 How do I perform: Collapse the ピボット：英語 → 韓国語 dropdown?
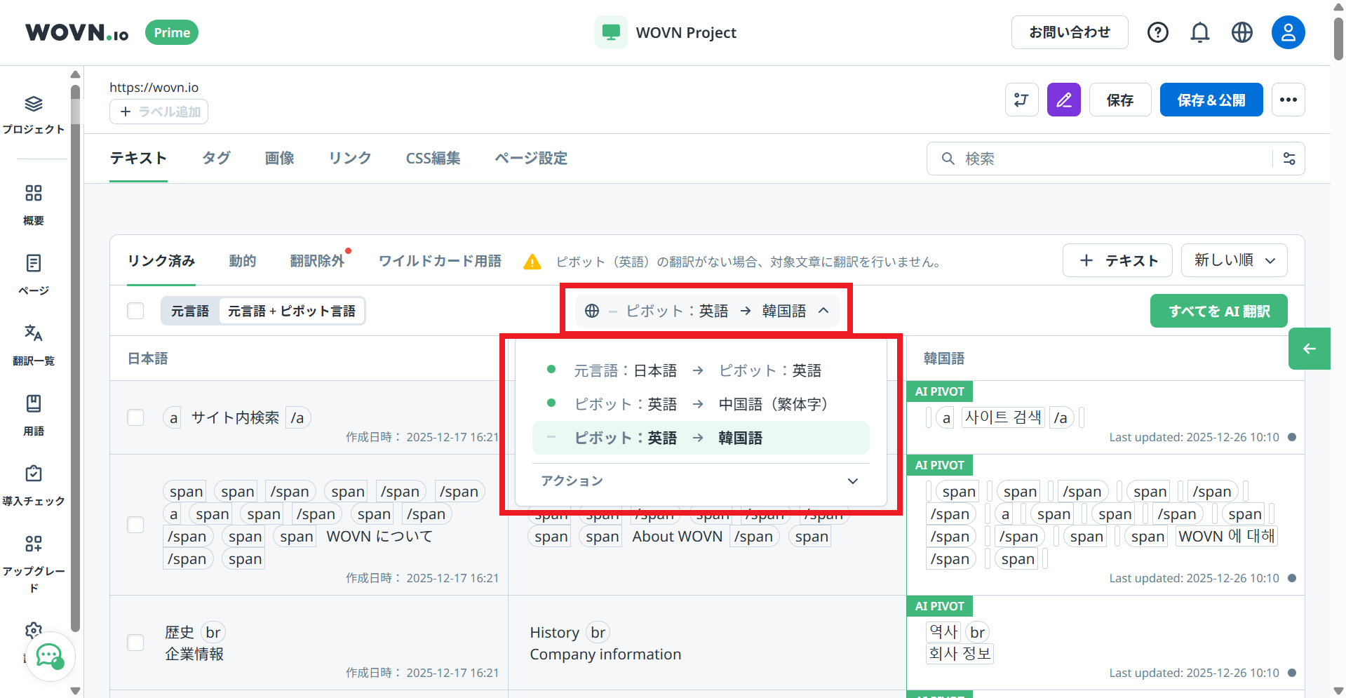pos(823,310)
